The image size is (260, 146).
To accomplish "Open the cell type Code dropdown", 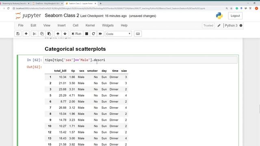I will [x=118, y=34].
